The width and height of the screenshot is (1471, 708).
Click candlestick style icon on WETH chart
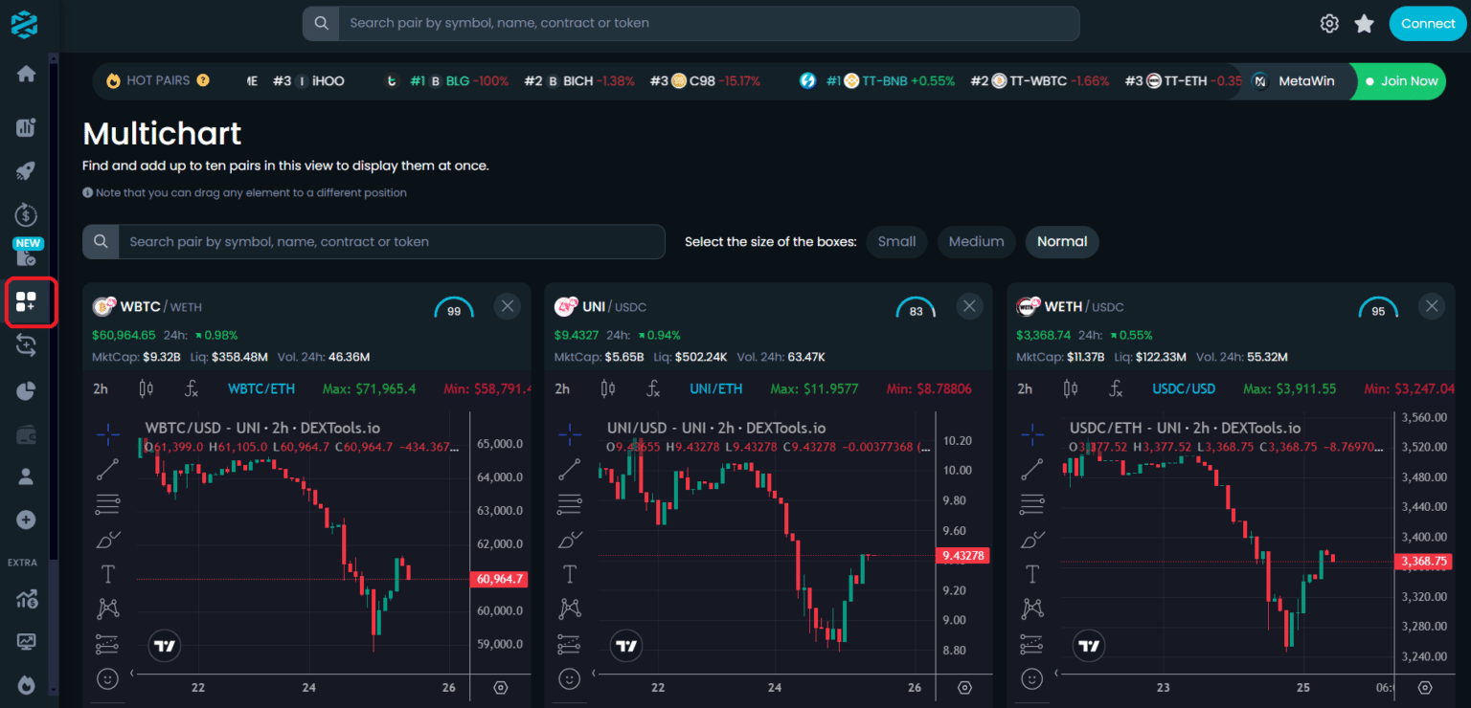1071,388
